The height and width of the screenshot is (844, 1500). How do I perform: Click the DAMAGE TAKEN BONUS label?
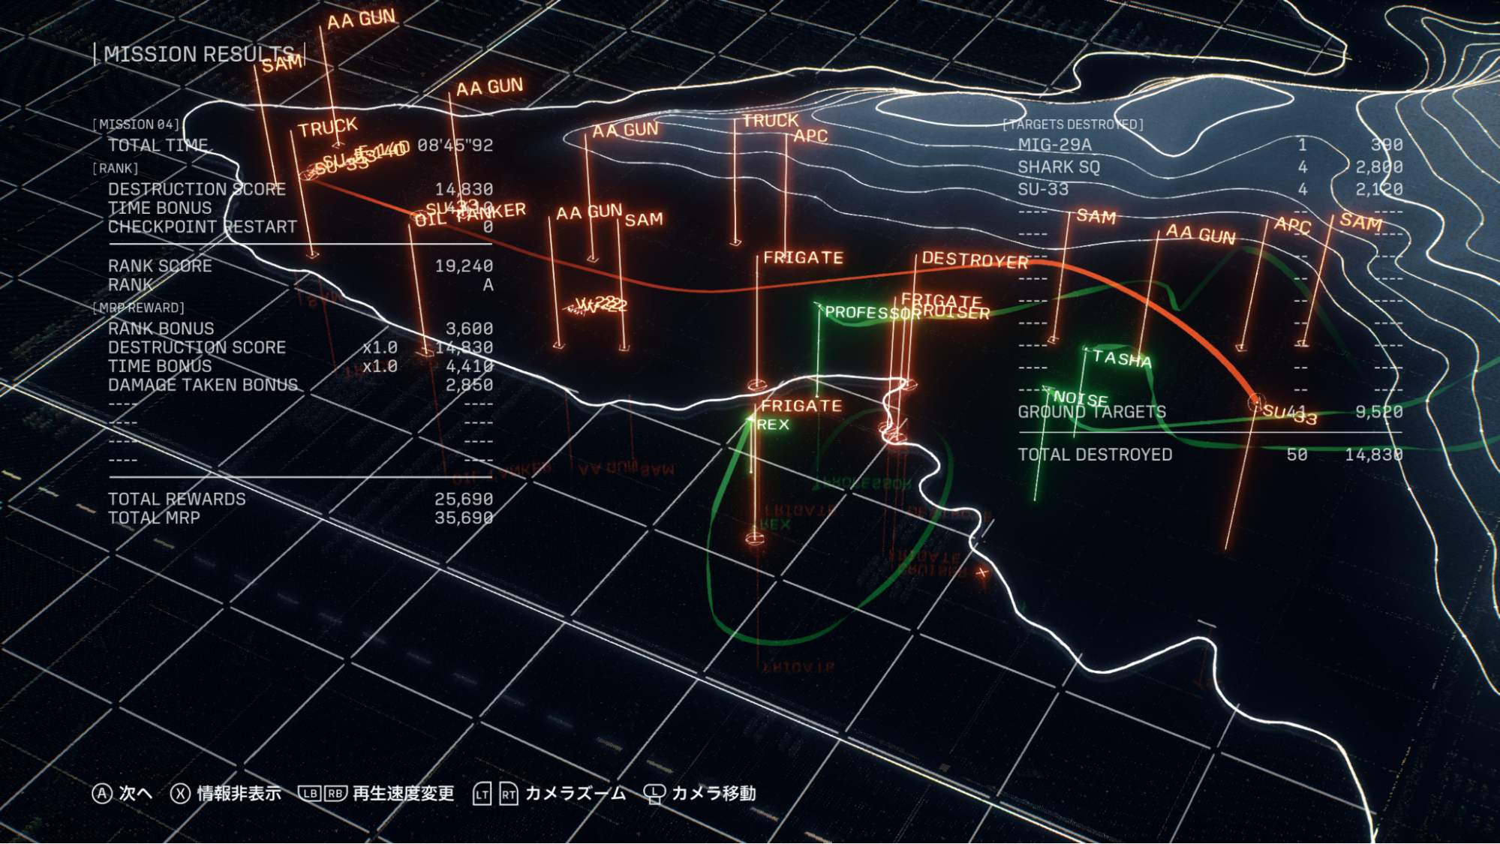[203, 385]
